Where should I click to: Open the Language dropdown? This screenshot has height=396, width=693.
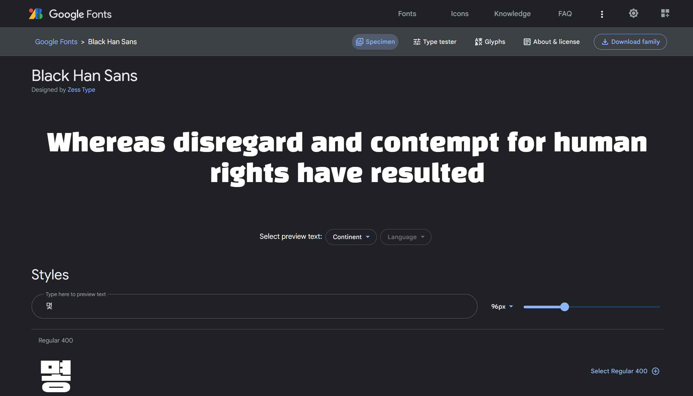(x=405, y=237)
